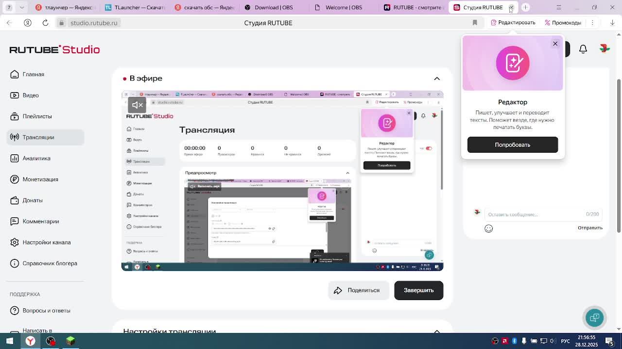Click the Попробовать button in Редактор popup
Viewport: 622px width, 349px height.
[x=513, y=145]
